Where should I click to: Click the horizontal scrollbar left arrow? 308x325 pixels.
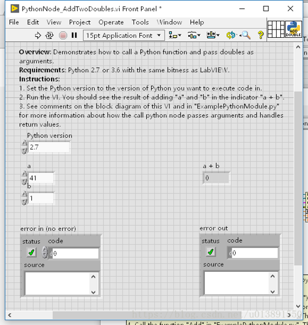[9, 315]
